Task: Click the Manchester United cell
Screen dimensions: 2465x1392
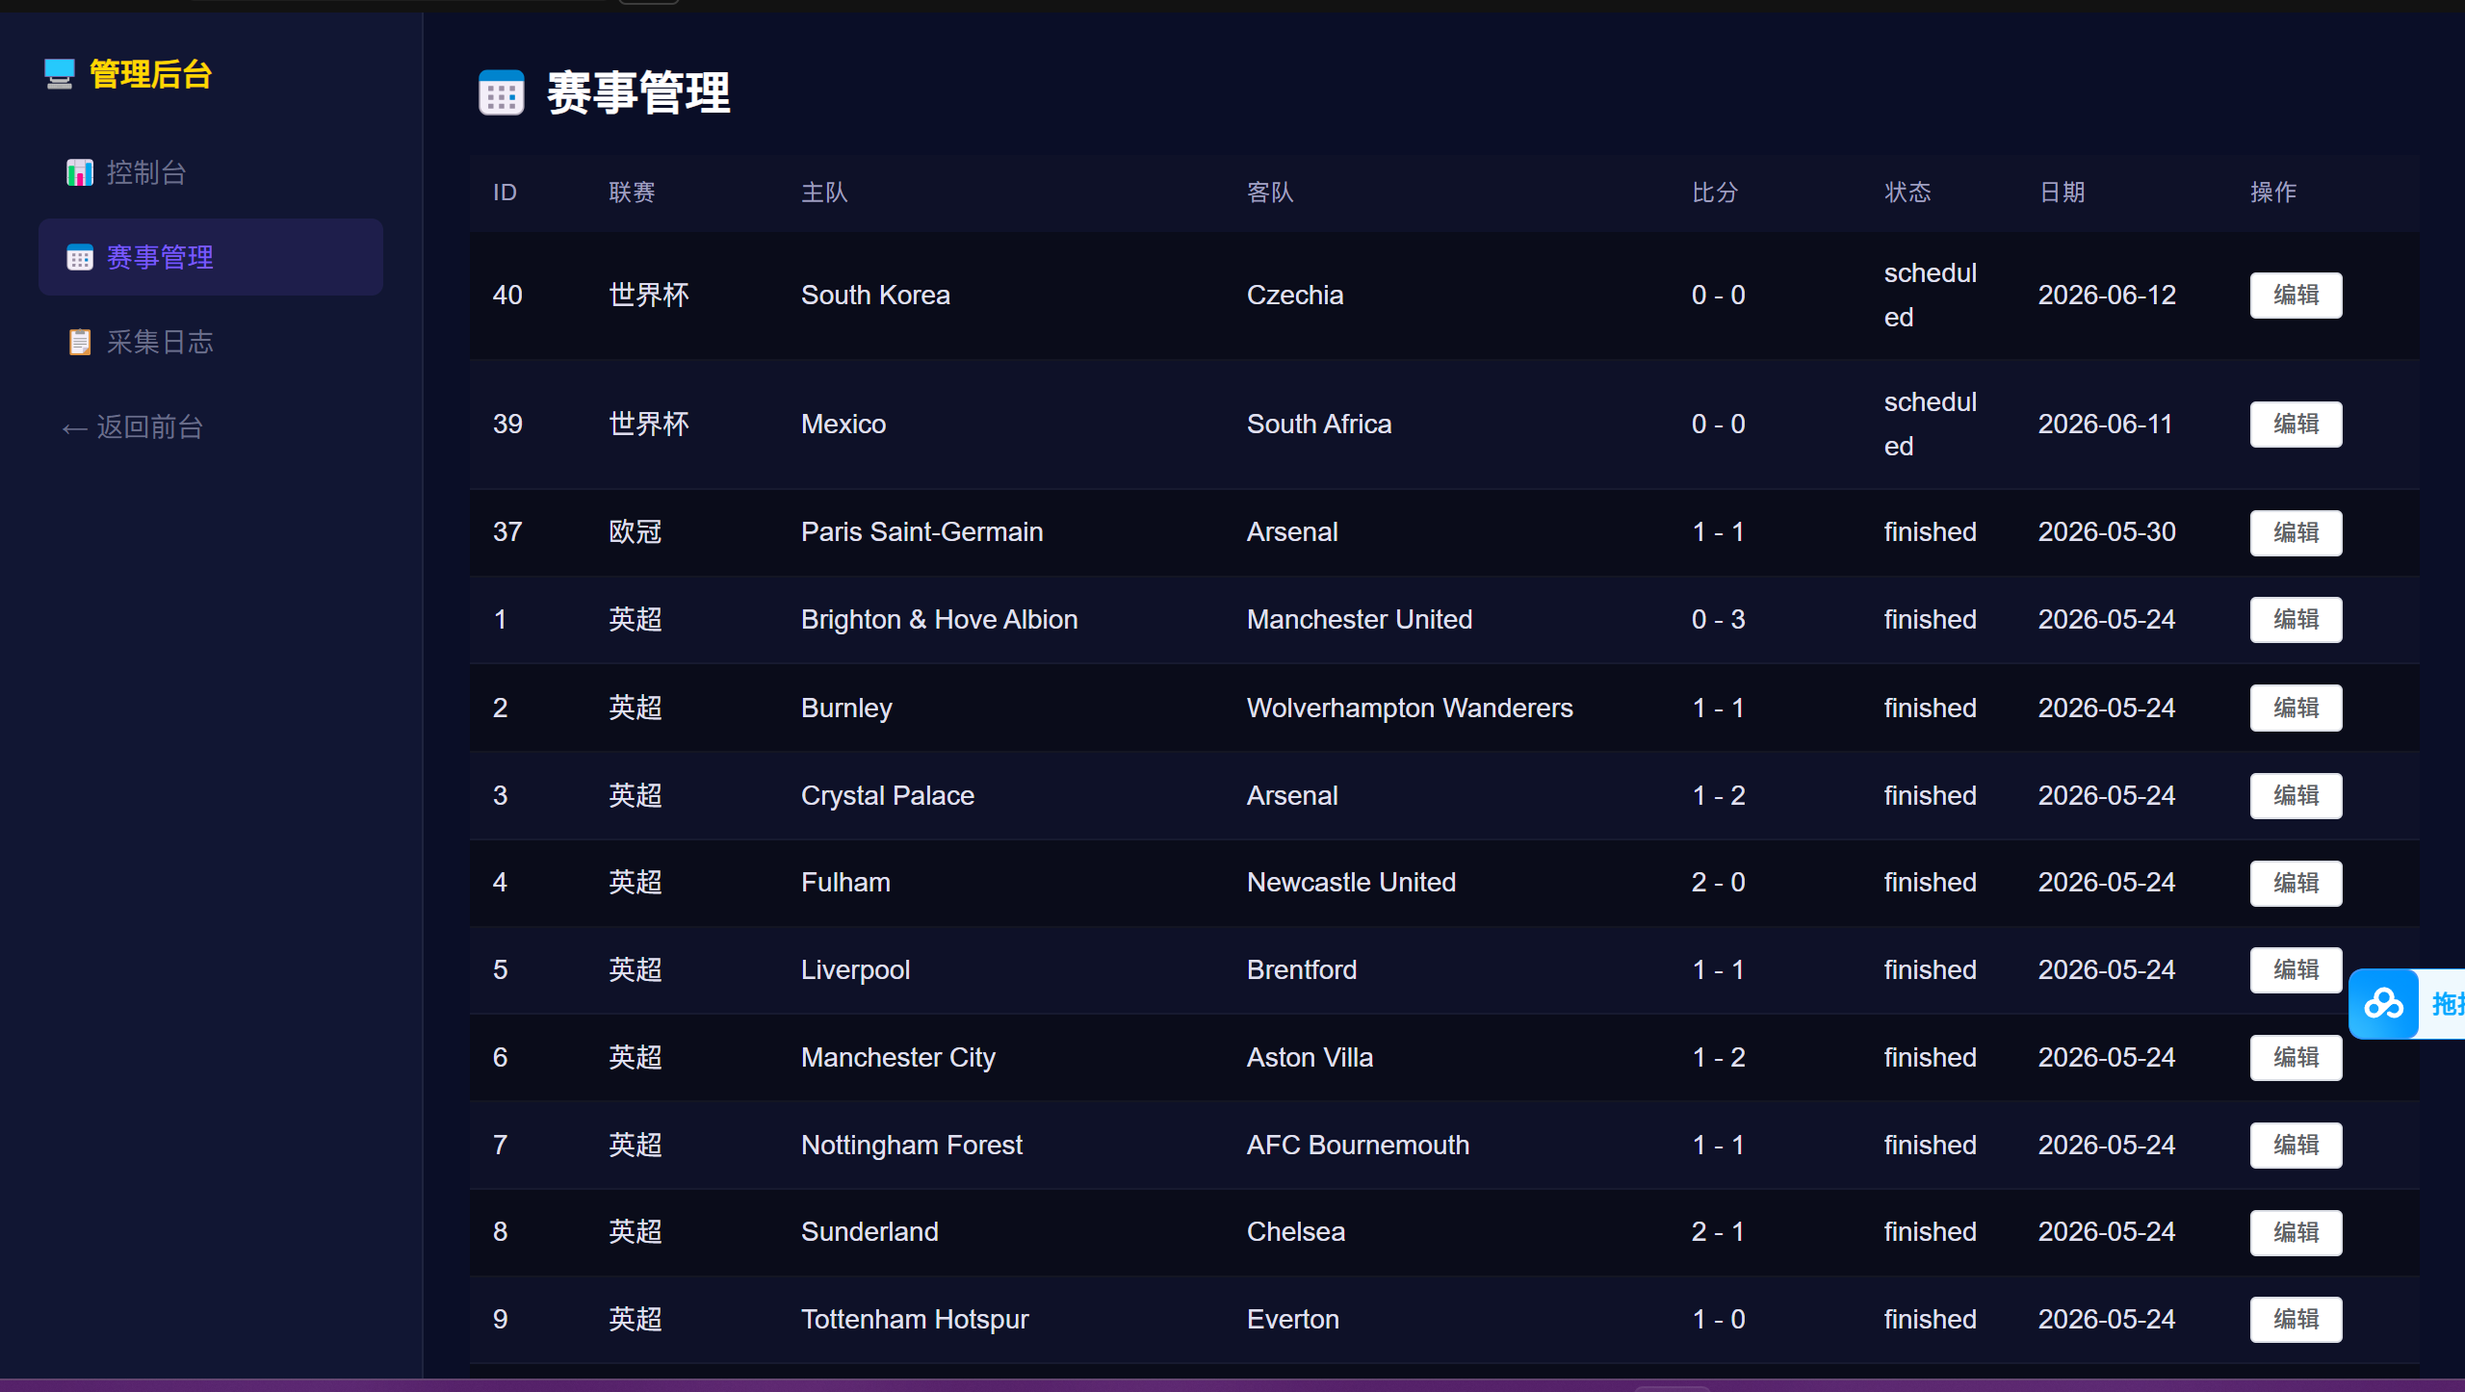Action: click(x=1360, y=620)
